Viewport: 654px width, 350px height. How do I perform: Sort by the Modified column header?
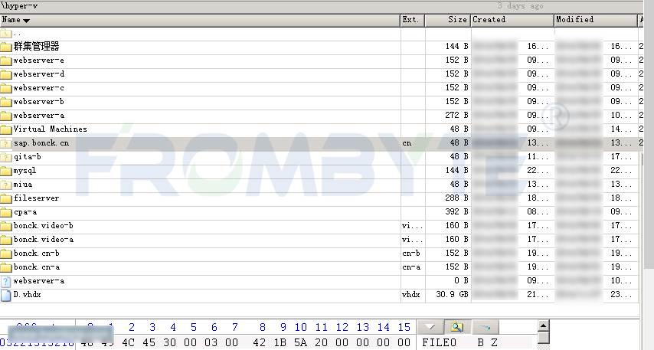(596, 20)
